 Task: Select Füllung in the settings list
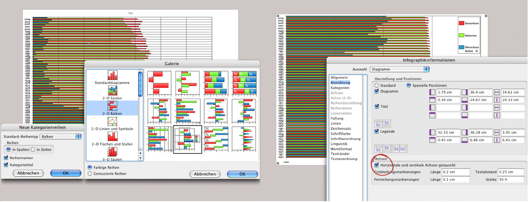click(x=337, y=118)
